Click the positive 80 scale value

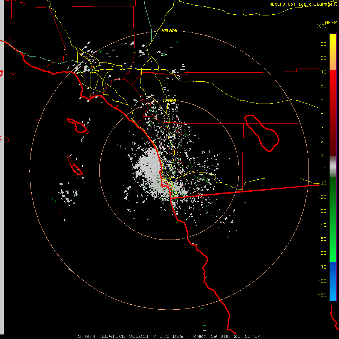click(324, 58)
